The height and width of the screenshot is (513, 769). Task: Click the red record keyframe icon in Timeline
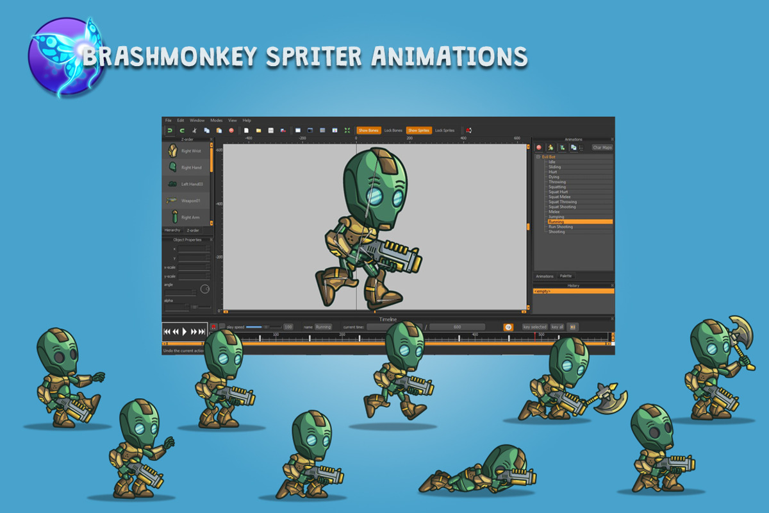pyautogui.click(x=213, y=327)
